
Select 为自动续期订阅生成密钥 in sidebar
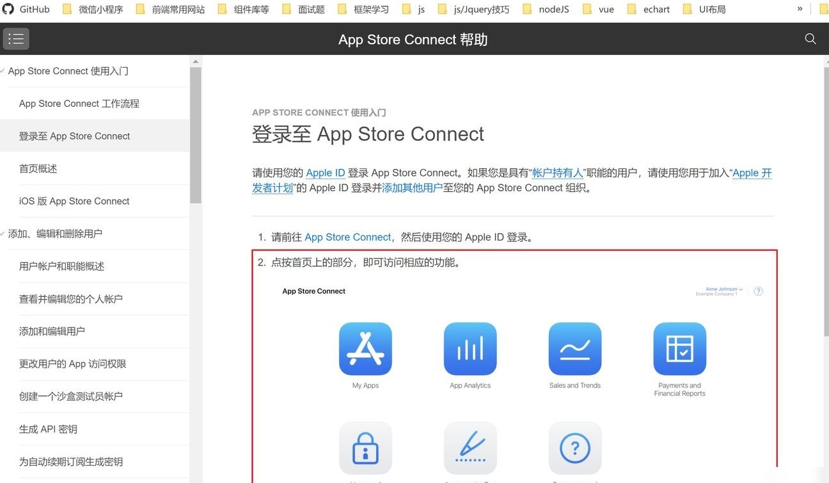pyautogui.click(x=95, y=462)
